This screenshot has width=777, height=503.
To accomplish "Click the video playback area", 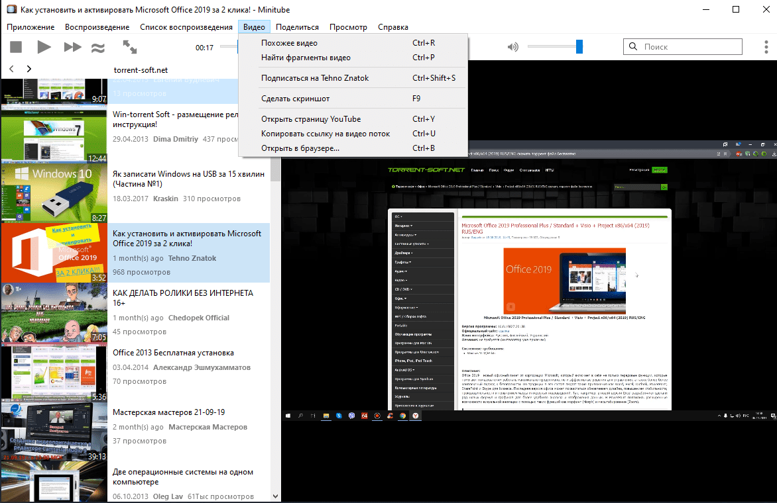I will [x=529, y=282].
